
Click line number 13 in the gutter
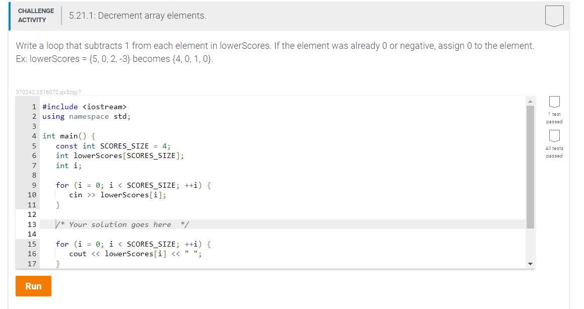pyautogui.click(x=32, y=224)
